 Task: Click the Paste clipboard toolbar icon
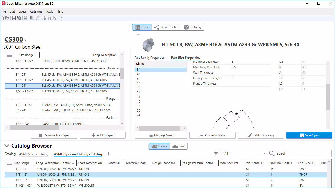click(x=54, y=18)
